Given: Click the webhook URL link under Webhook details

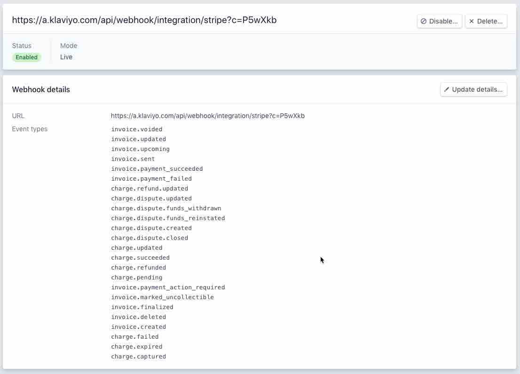Looking at the screenshot, I should coord(208,116).
